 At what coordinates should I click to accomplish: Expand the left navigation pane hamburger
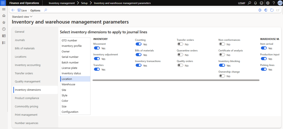tap(4, 9)
